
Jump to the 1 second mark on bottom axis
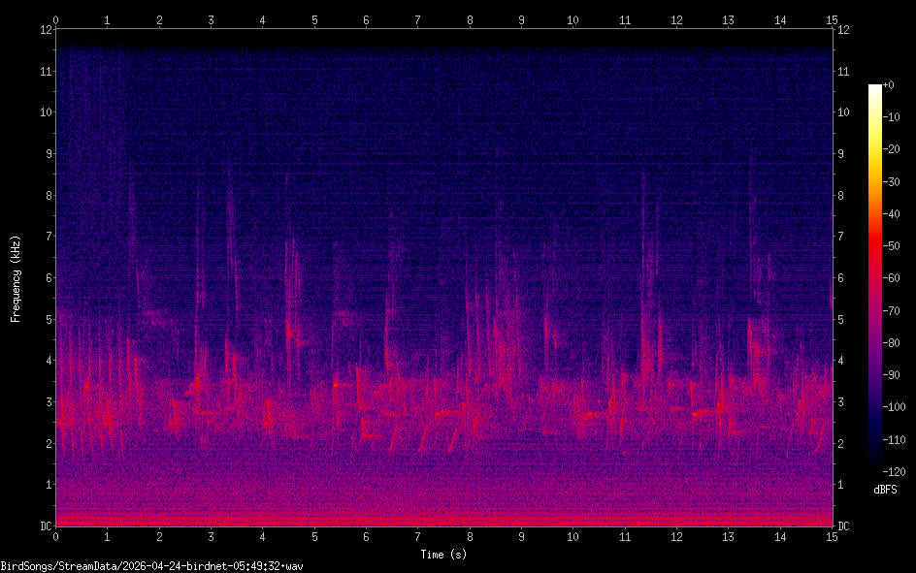108,536
